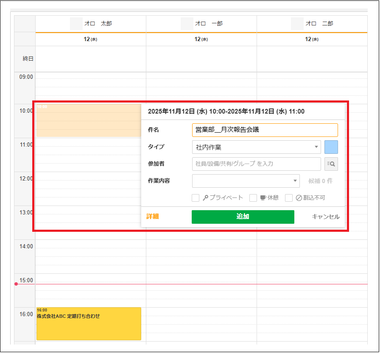This screenshot has width=380, height=353.
Task: Click the key icon beside プライベート
Action: (x=206, y=198)
